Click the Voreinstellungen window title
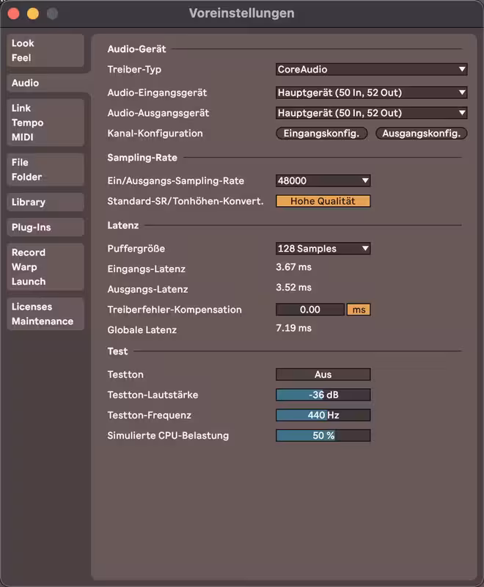This screenshot has height=587, width=484. 241,13
